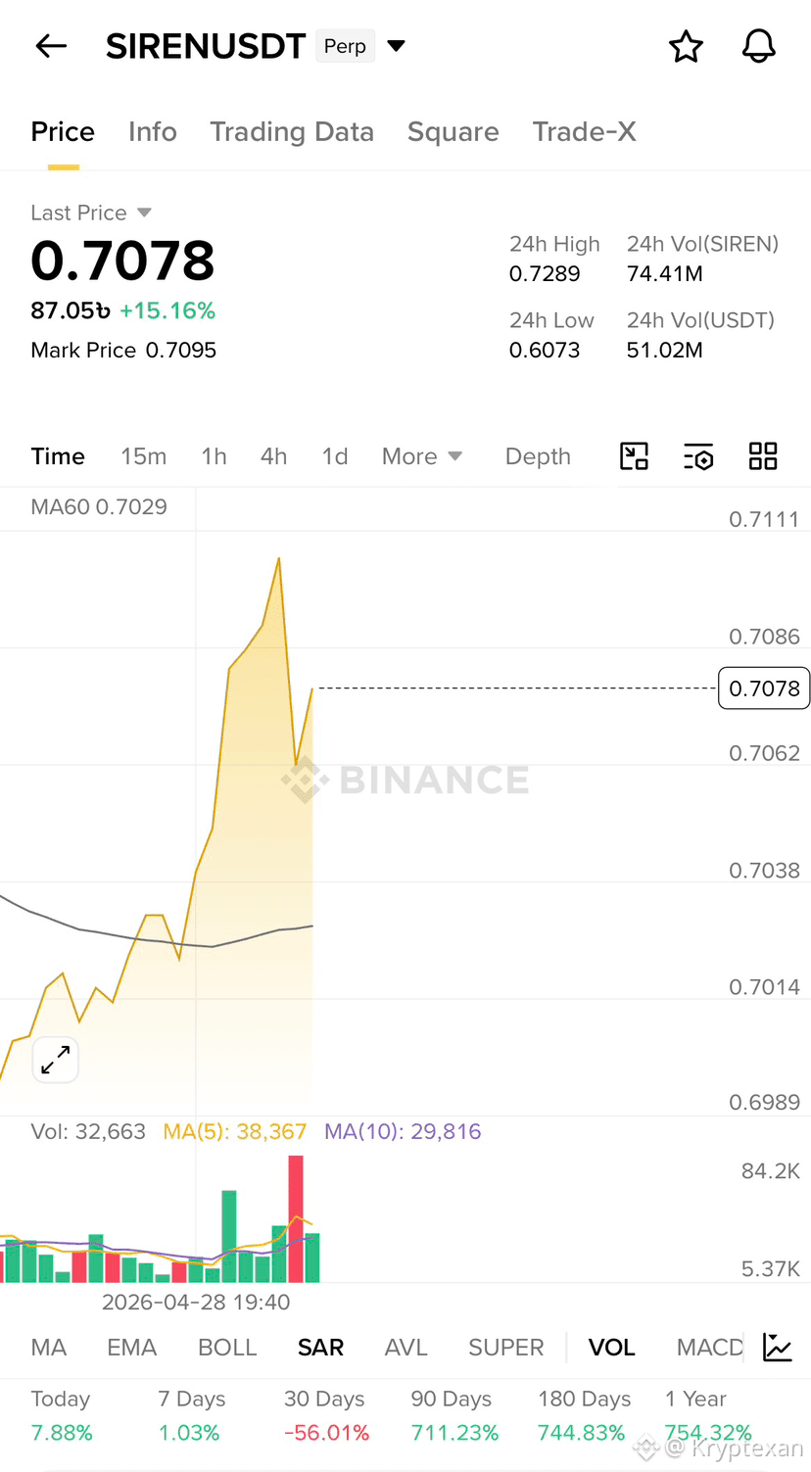Tap the MA(5): 38,367 label
The width and height of the screenshot is (811, 1472).
[x=235, y=1132]
